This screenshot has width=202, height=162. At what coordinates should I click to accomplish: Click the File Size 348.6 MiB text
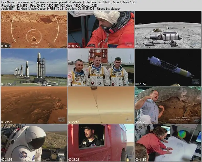[x=98, y=2]
